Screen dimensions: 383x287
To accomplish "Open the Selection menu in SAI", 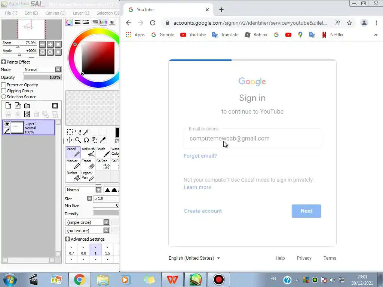I will click(x=107, y=13).
